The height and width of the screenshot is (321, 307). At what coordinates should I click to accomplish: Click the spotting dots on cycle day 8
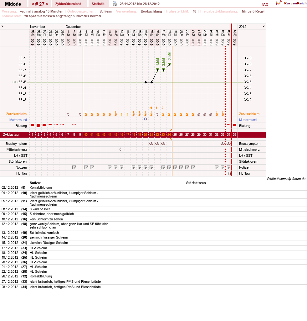(x=74, y=124)
